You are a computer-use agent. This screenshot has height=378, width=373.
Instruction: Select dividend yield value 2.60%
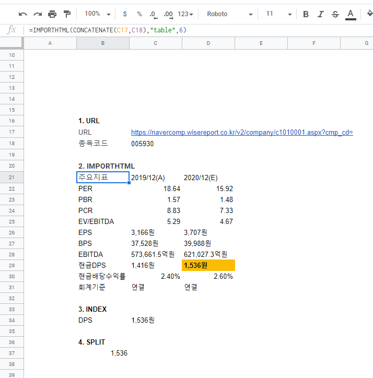point(208,276)
